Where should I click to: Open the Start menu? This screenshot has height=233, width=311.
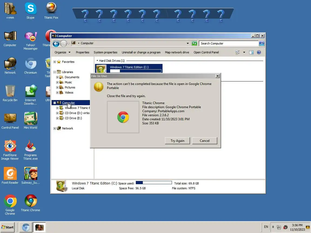[x=8, y=227]
